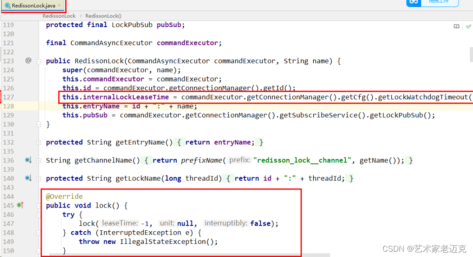This screenshot has width=473, height=257.
Task: Collapse the lock() method fold at line 145
Action: (39, 206)
